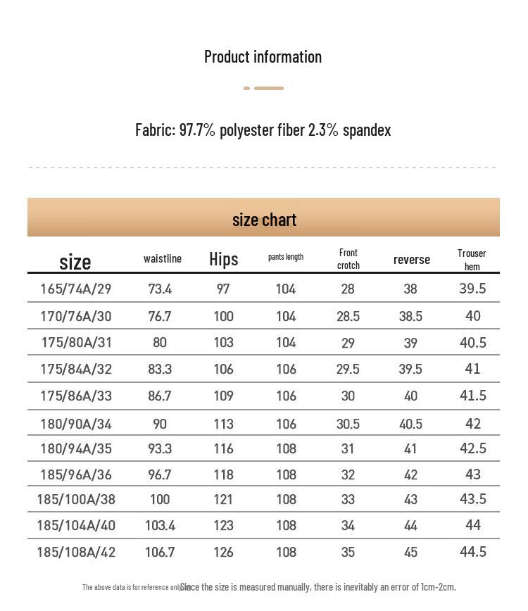Select the reverse column header
The width and height of the screenshot is (528, 611).
pyautogui.click(x=412, y=260)
